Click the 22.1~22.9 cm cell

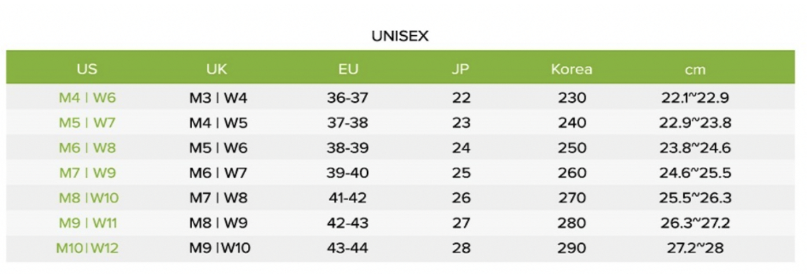695,98
